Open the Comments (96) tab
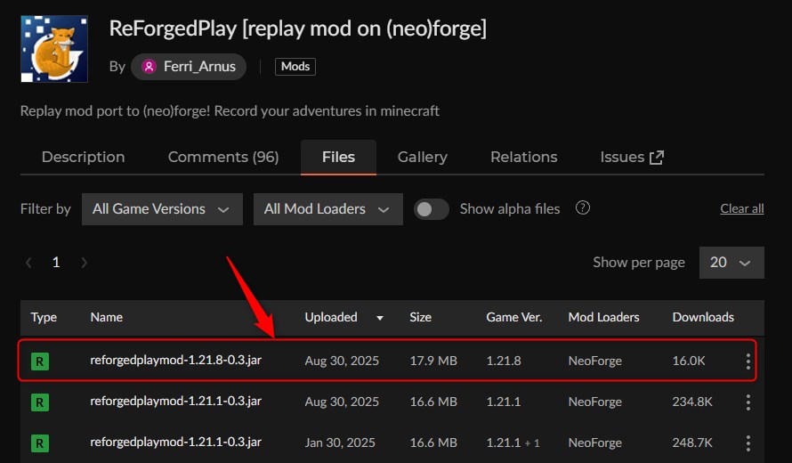The image size is (792, 463). pyautogui.click(x=223, y=158)
